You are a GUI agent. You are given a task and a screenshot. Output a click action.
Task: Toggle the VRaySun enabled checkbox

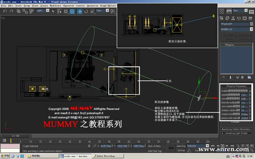pos(250,91)
